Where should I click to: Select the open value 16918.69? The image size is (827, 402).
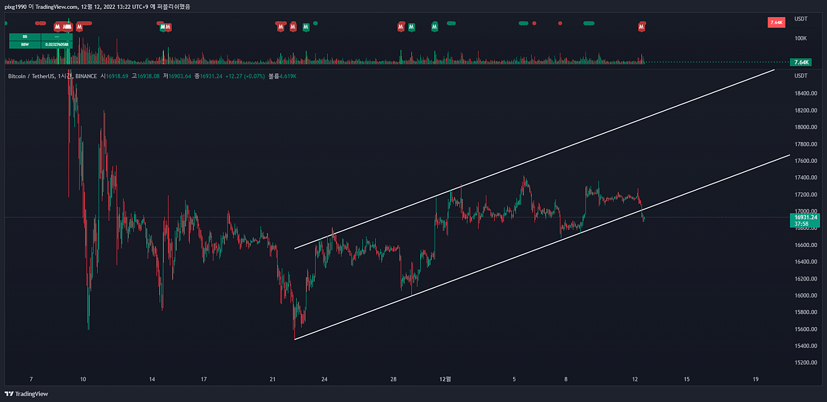pyautogui.click(x=117, y=76)
